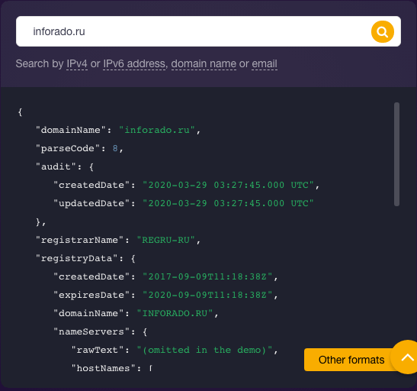
Task: Click the JSON results vertical scrollbar
Action: tap(396, 154)
